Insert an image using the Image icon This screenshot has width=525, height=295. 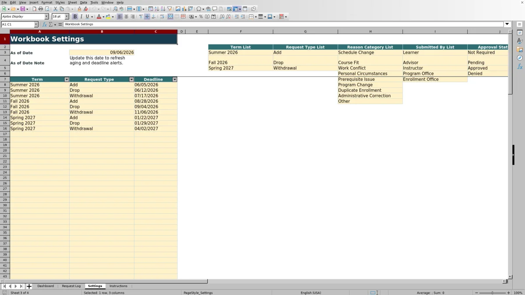pyautogui.click(x=178, y=9)
